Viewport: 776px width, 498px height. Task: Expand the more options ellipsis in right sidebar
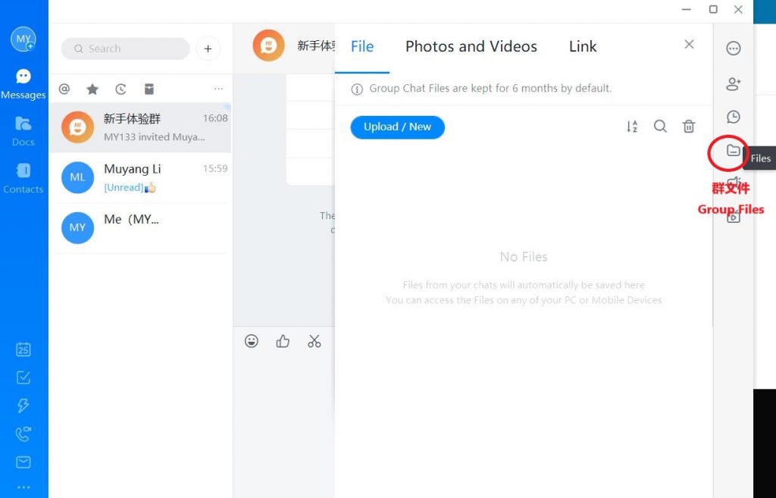point(733,49)
